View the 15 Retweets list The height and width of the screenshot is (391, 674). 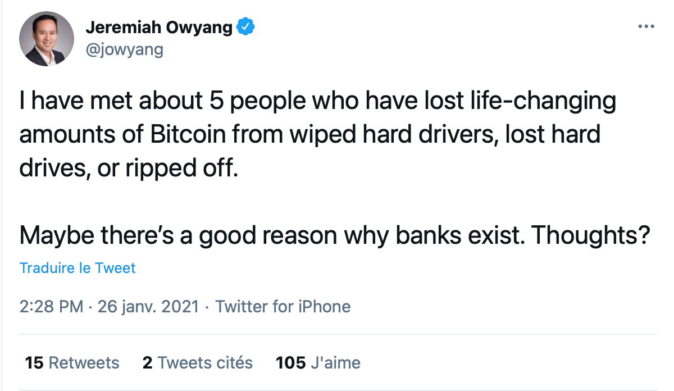pyautogui.click(x=72, y=363)
